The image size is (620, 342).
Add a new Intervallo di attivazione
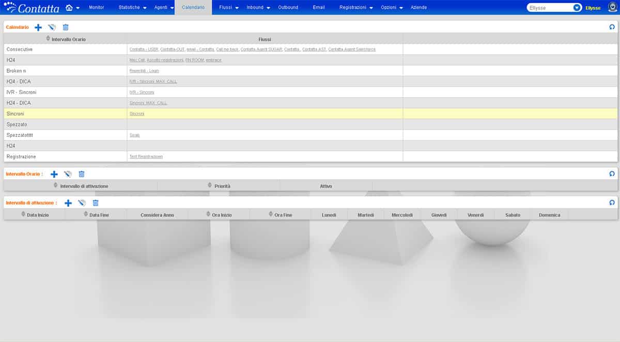coord(68,203)
